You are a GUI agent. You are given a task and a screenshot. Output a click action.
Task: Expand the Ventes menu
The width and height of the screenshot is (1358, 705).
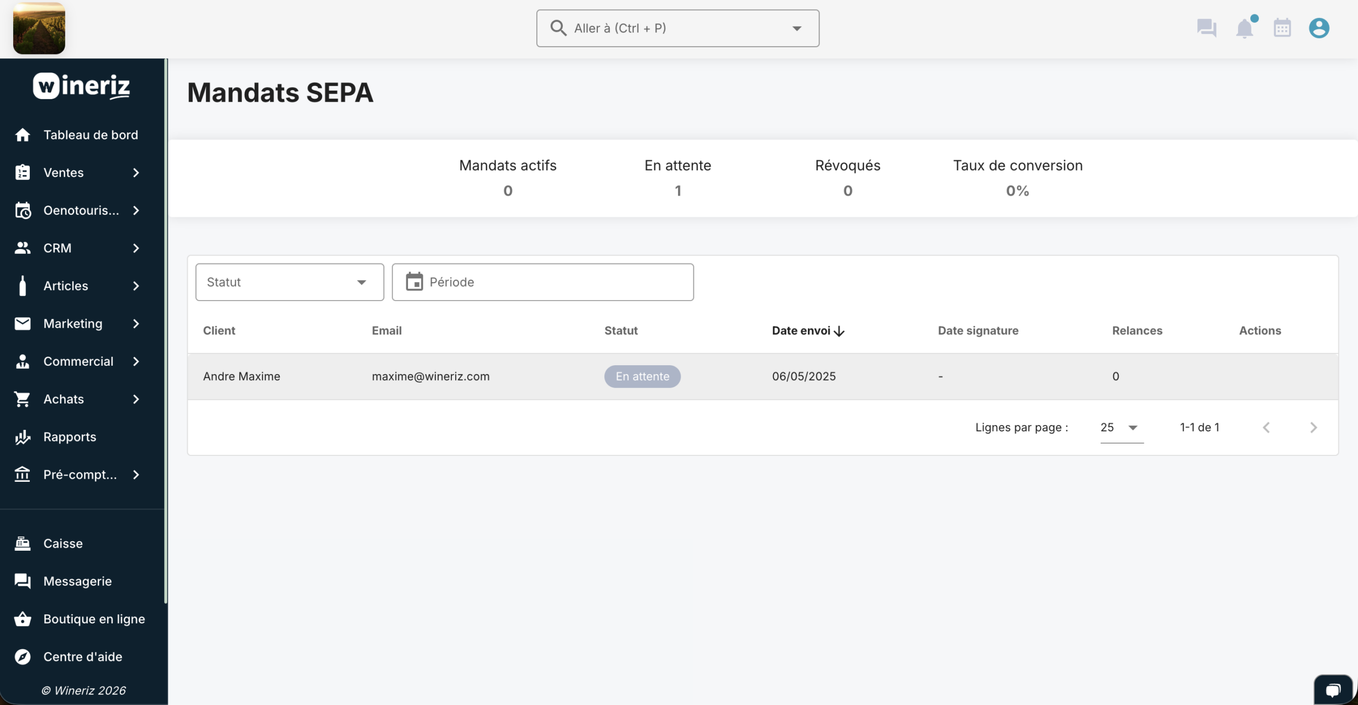pyautogui.click(x=64, y=172)
